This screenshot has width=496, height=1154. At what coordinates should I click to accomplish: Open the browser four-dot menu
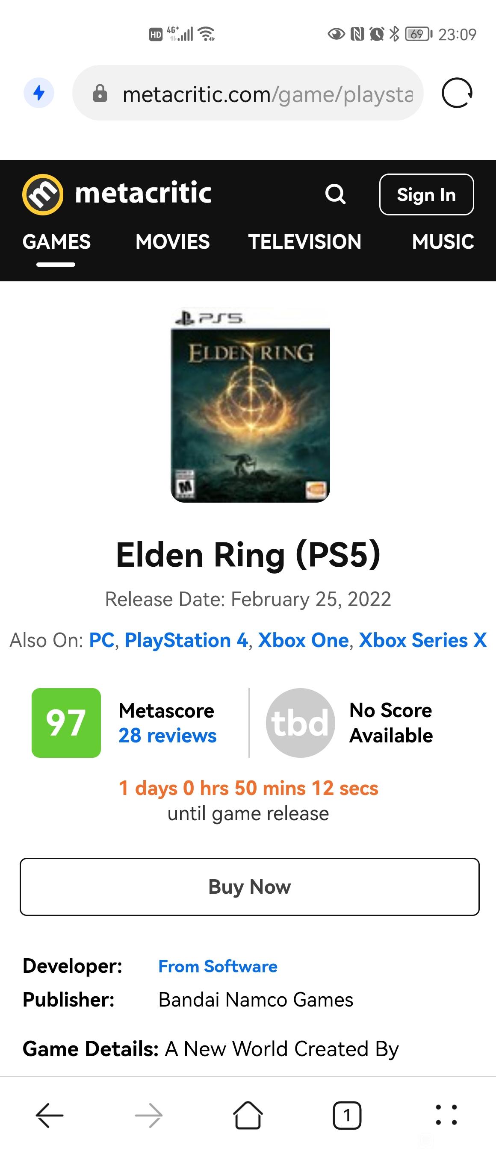click(446, 1115)
